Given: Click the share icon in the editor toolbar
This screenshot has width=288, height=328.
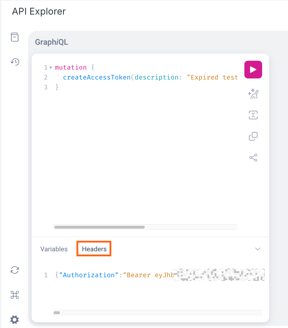Looking at the screenshot, I should pos(253,158).
